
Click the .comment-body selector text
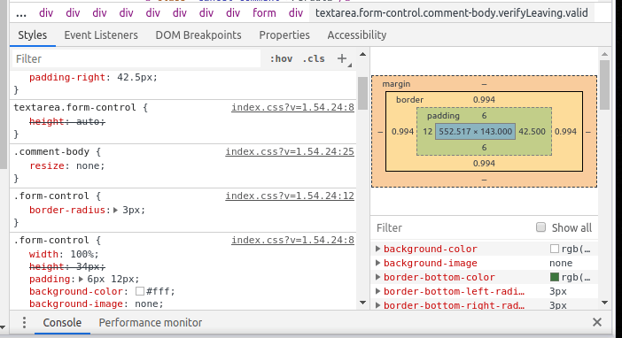point(51,152)
